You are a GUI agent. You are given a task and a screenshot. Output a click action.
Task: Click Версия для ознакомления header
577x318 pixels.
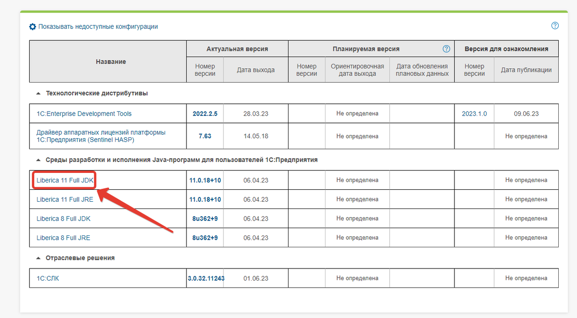tap(506, 49)
